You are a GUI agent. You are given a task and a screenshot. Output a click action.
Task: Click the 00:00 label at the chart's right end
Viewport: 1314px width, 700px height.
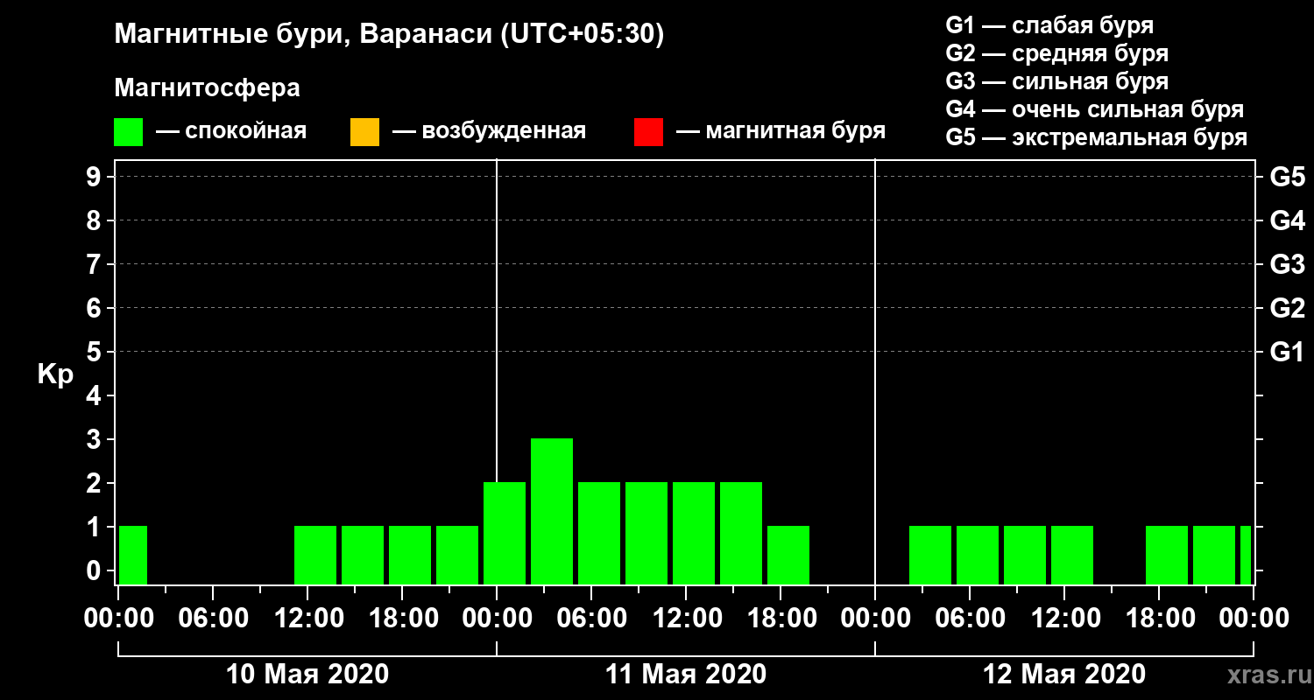point(1254,619)
